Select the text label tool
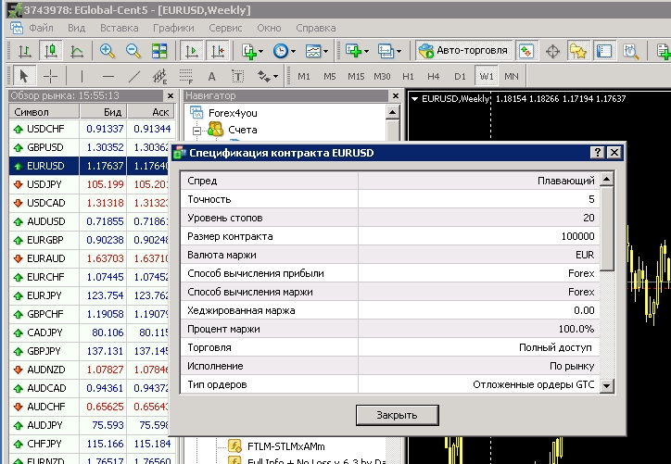Image resolution: width=671 pixels, height=464 pixels. (x=238, y=77)
